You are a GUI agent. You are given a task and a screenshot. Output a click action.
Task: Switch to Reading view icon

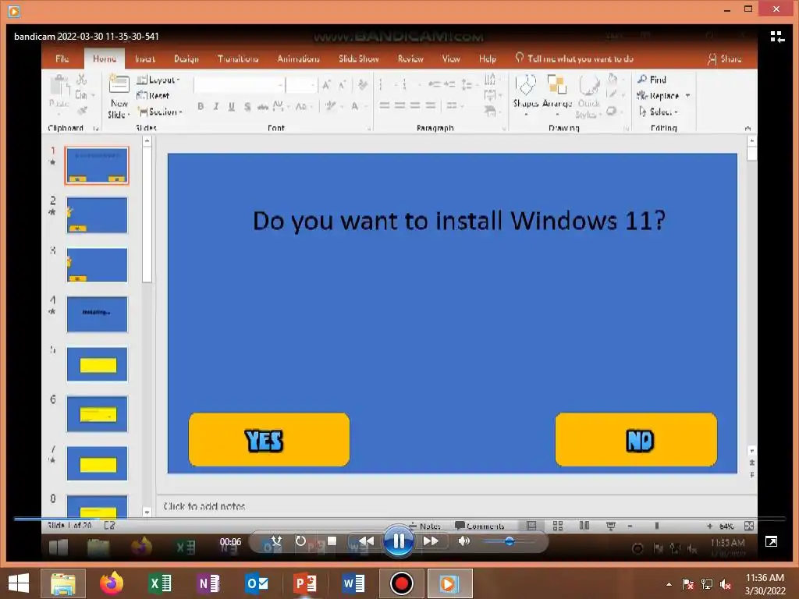pyautogui.click(x=584, y=526)
